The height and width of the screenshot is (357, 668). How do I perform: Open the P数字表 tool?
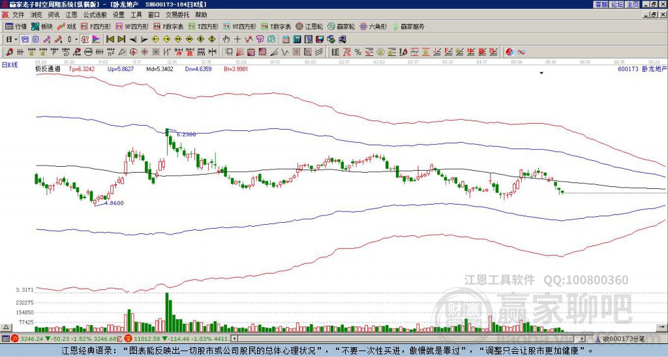169,26
